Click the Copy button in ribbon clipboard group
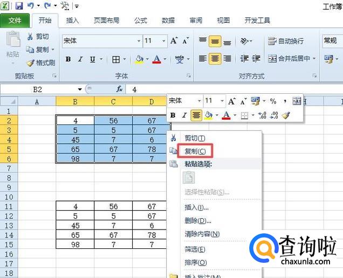This screenshot has width=343, height=278. [x=38, y=50]
